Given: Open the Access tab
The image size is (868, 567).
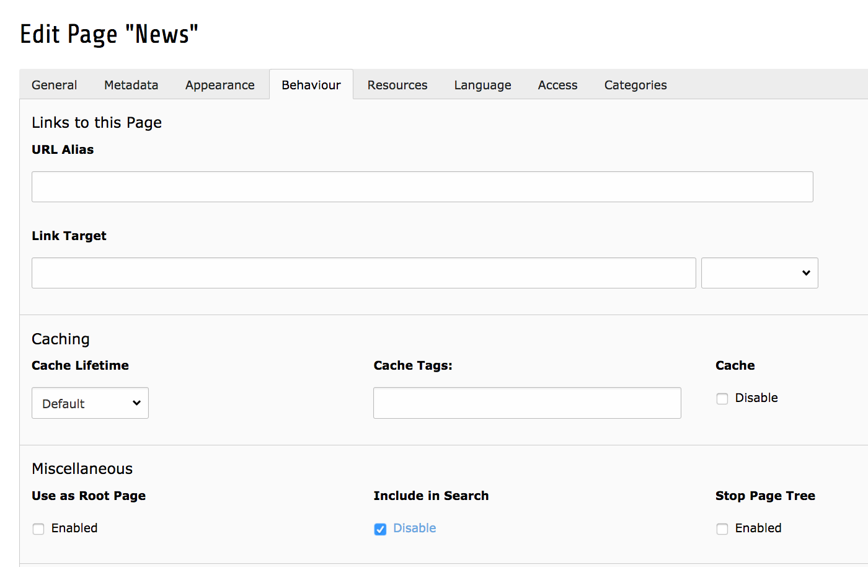Looking at the screenshot, I should (x=557, y=85).
